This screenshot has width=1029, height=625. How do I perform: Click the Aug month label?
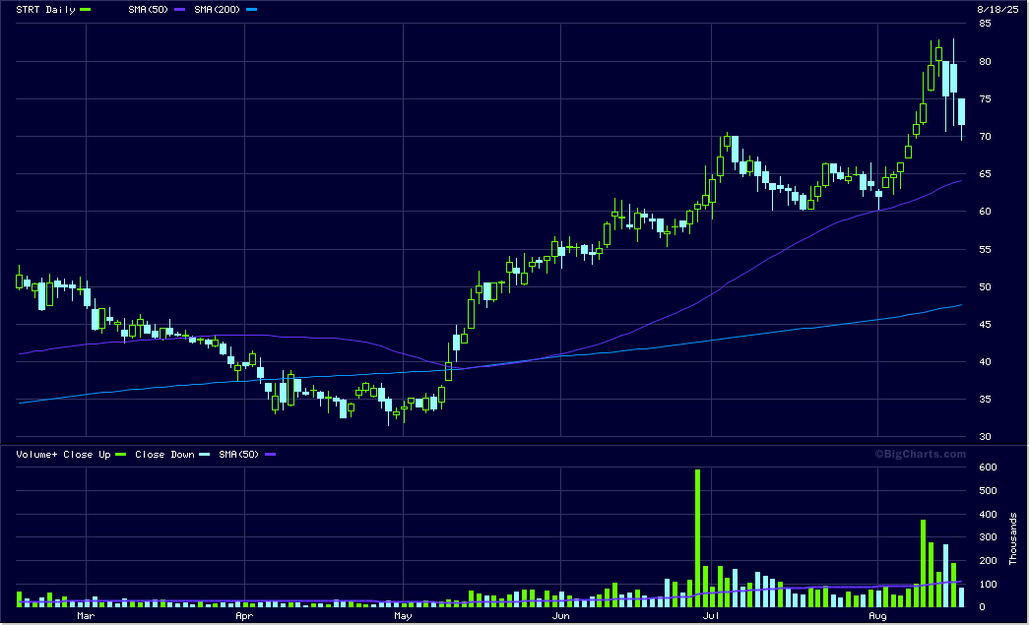click(x=877, y=616)
